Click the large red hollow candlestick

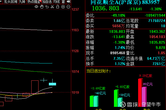click(35, 87)
